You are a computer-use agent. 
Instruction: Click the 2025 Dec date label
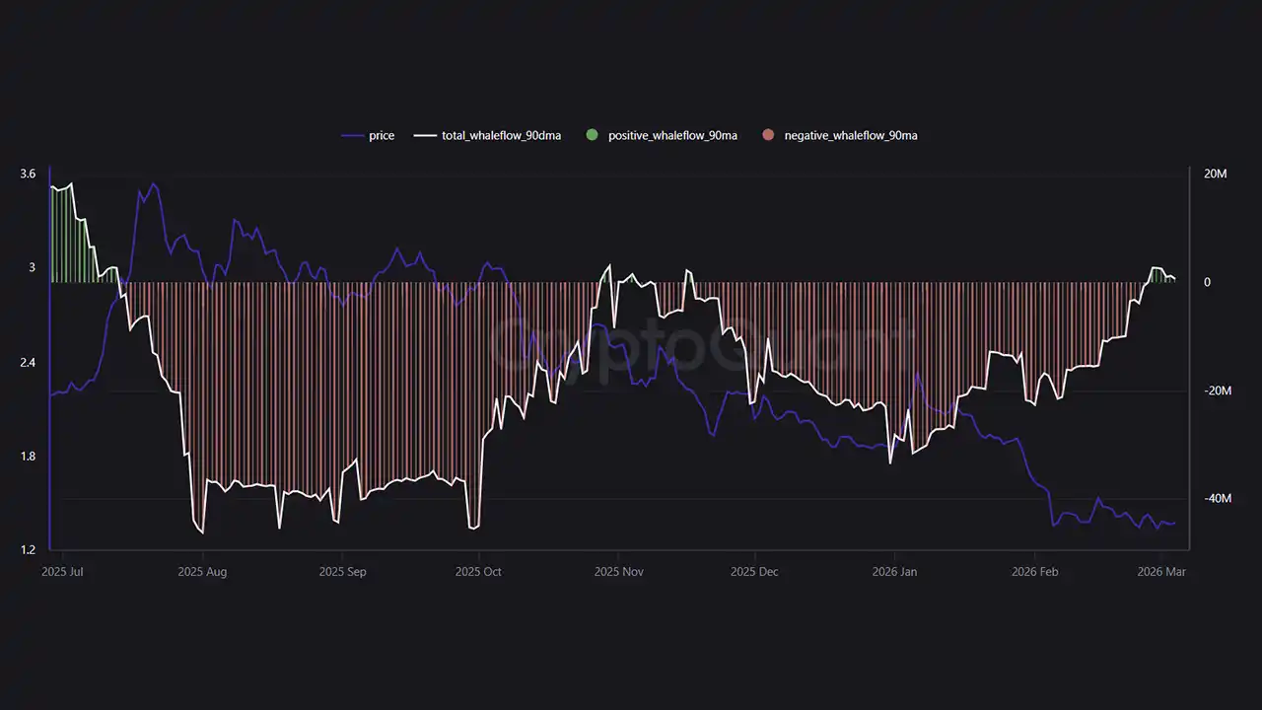[x=754, y=572]
